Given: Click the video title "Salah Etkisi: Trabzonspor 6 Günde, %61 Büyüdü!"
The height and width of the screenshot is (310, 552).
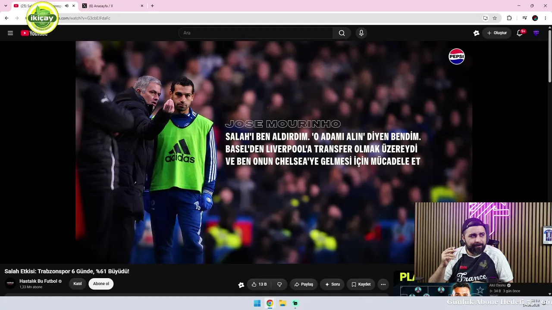Looking at the screenshot, I should coord(67,271).
